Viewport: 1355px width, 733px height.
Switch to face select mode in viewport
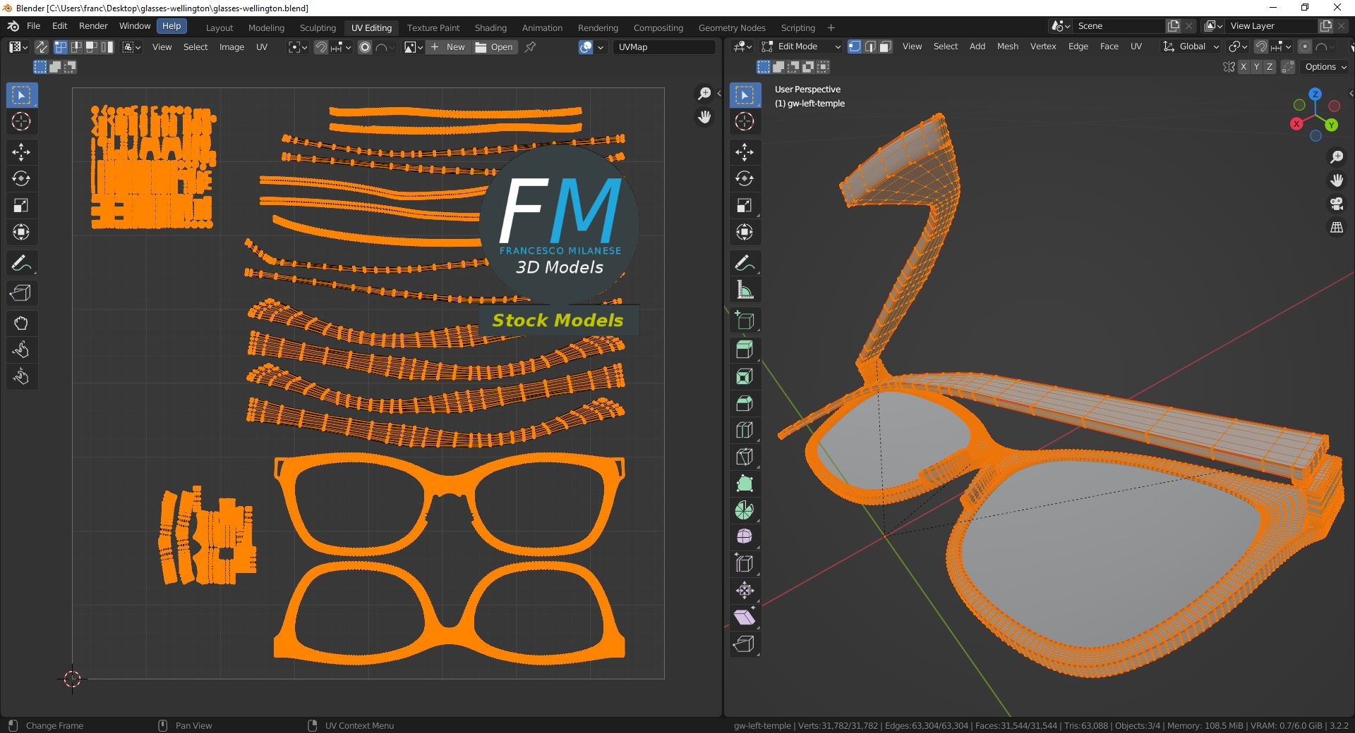click(886, 47)
